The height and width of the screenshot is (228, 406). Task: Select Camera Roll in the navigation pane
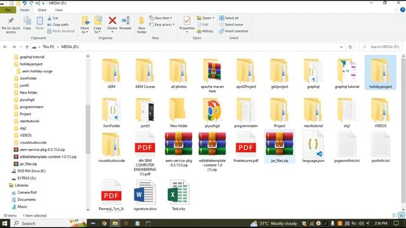point(27,193)
